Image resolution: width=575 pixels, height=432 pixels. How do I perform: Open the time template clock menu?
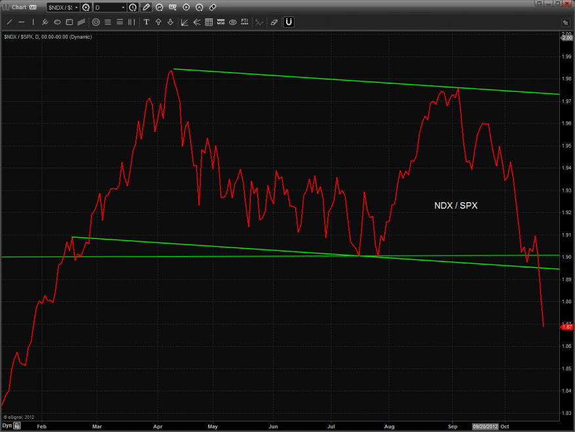(133, 7)
